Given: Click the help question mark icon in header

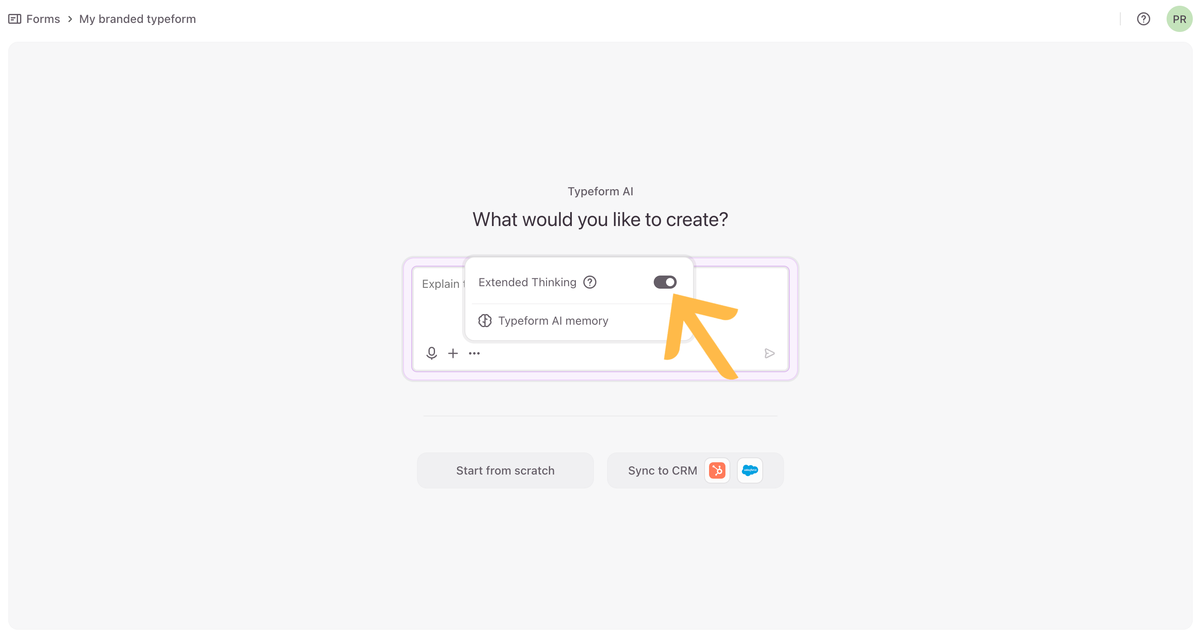Looking at the screenshot, I should point(1143,19).
